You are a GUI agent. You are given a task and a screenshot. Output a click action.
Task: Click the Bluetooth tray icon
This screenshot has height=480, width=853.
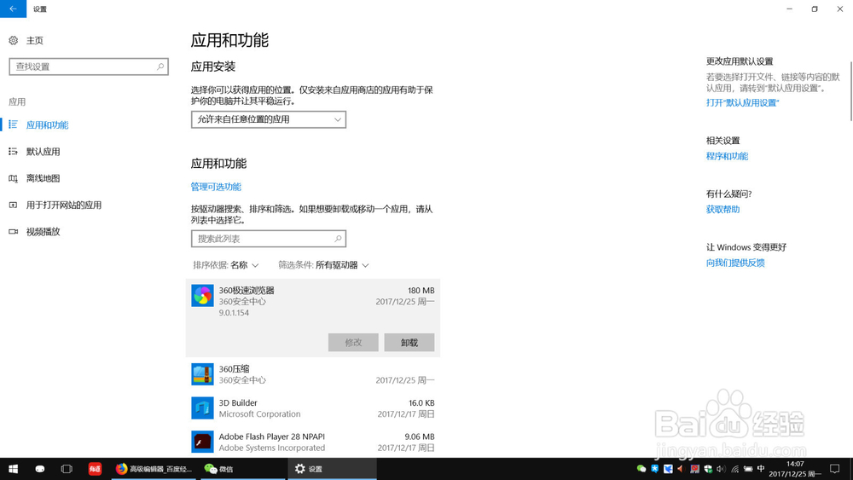pyautogui.click(x=655, y=469)
